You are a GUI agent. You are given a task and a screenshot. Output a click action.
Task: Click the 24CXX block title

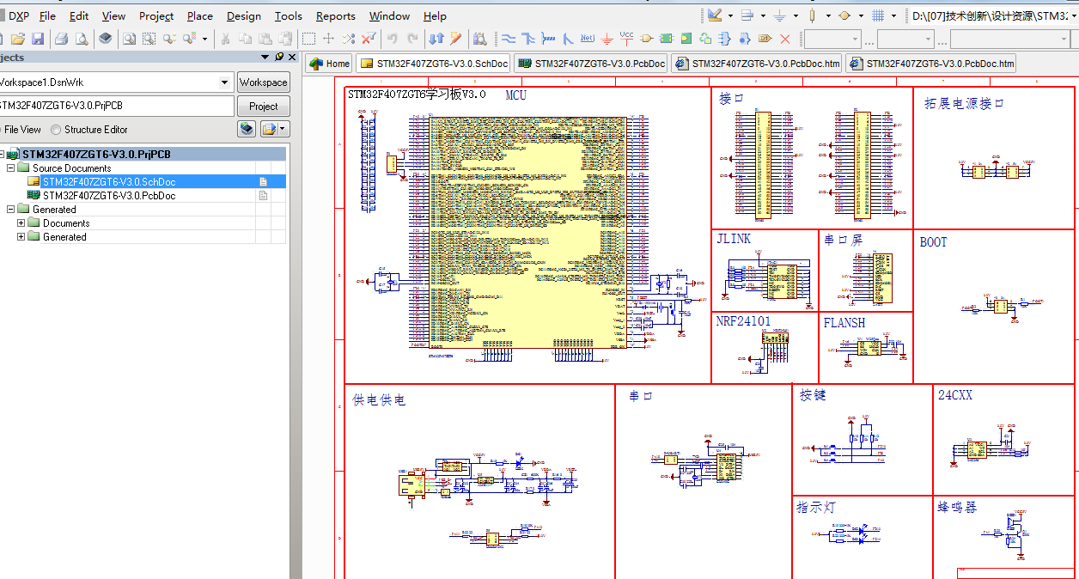955,396
